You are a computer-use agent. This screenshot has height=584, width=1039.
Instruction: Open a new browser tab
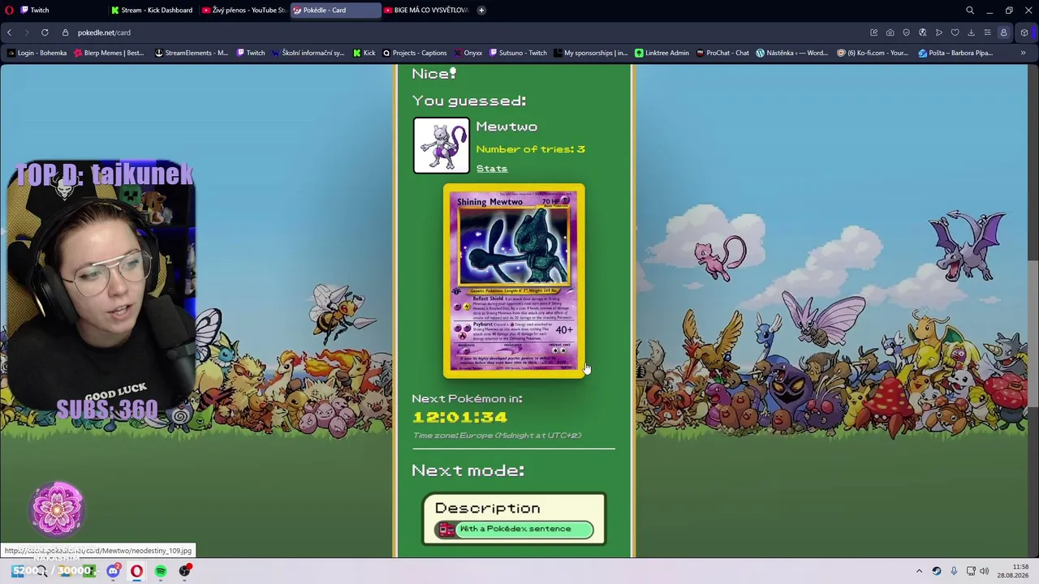(481, 10)
